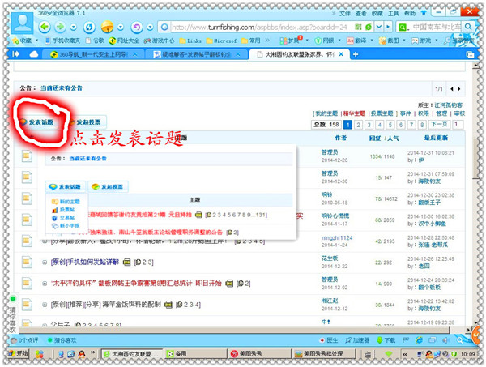486x367 pixels.
Task: Click the cloud icon left of tabs
Action: coord(33,54)
